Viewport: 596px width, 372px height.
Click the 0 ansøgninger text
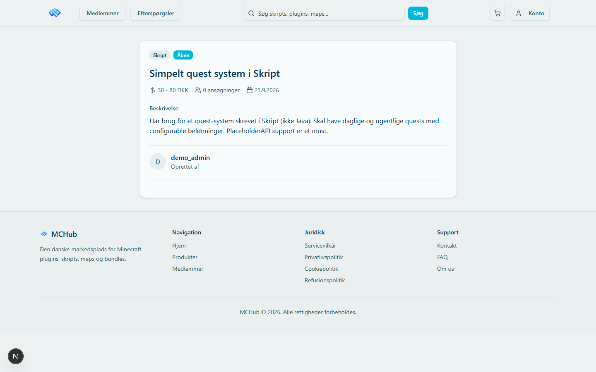pos(221,90)
